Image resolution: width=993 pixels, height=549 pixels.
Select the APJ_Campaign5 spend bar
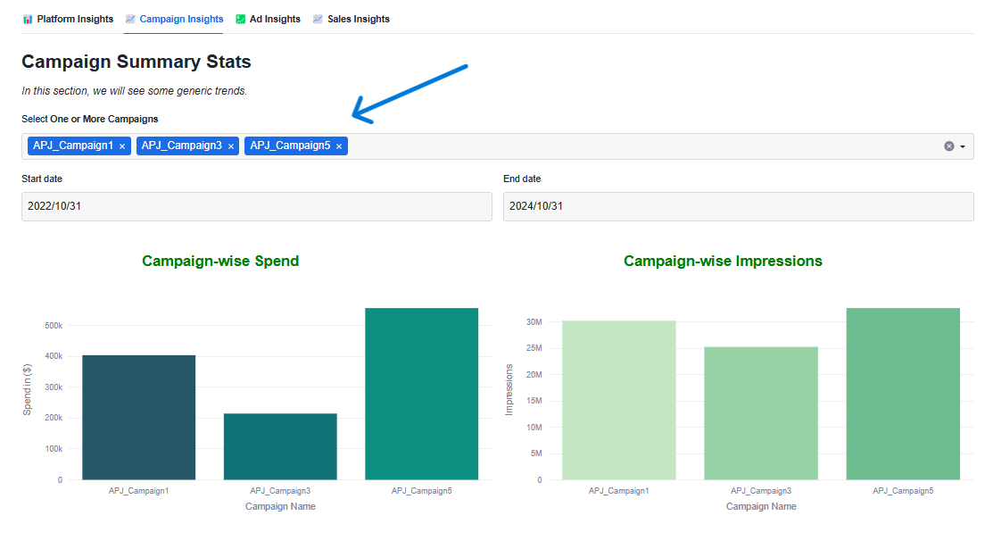[x=421, y=394]
